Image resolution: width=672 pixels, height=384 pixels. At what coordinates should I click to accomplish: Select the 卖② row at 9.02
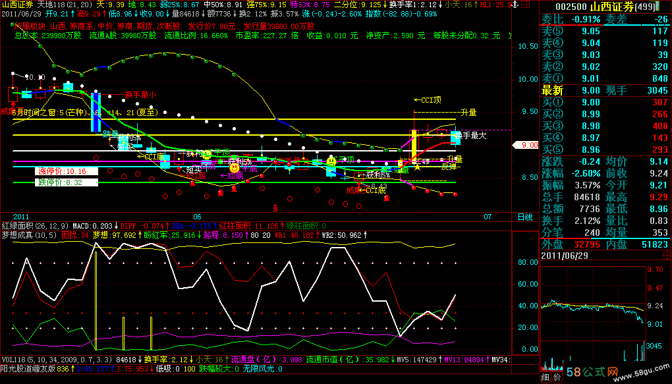click(x=605, y=67)
